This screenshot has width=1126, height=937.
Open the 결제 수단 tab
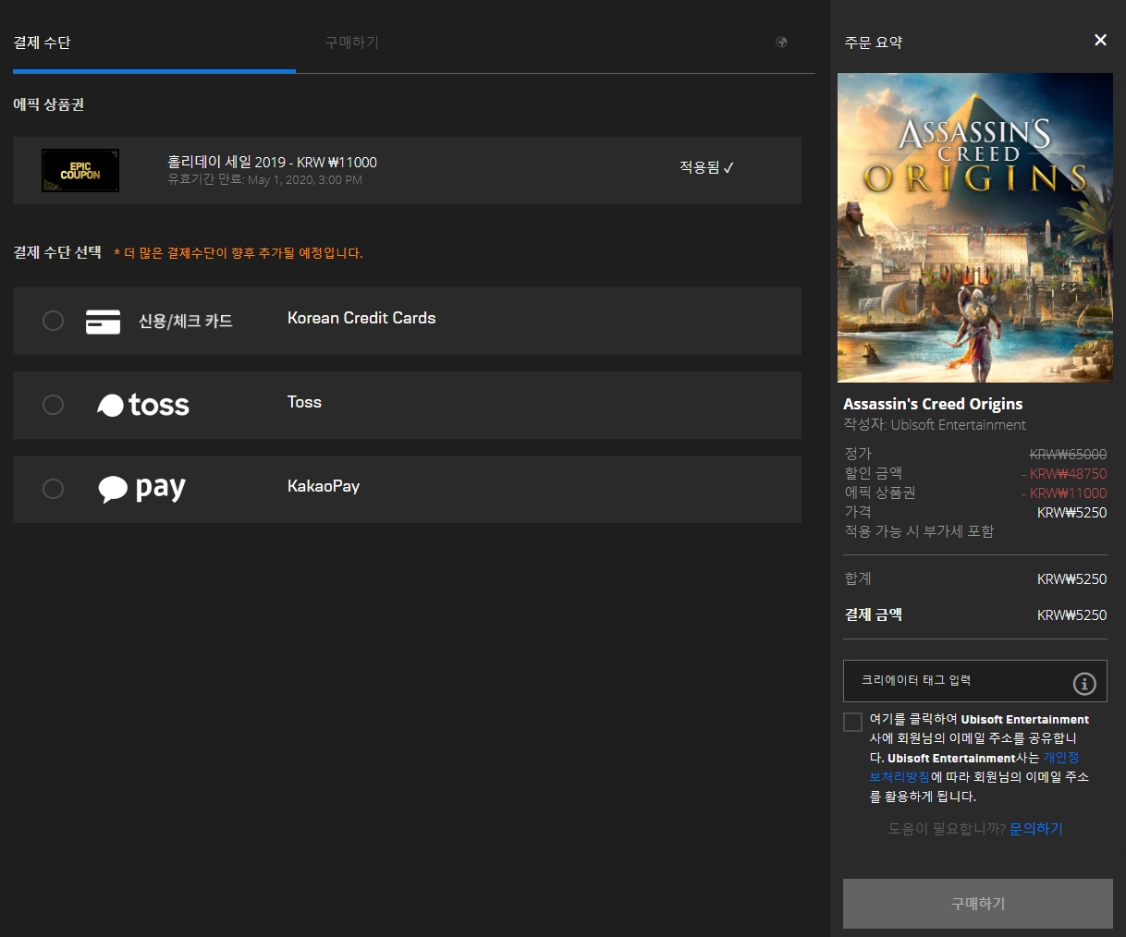coord(43,43)
